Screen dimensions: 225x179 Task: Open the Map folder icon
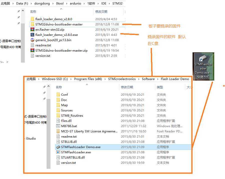point(58,105)
